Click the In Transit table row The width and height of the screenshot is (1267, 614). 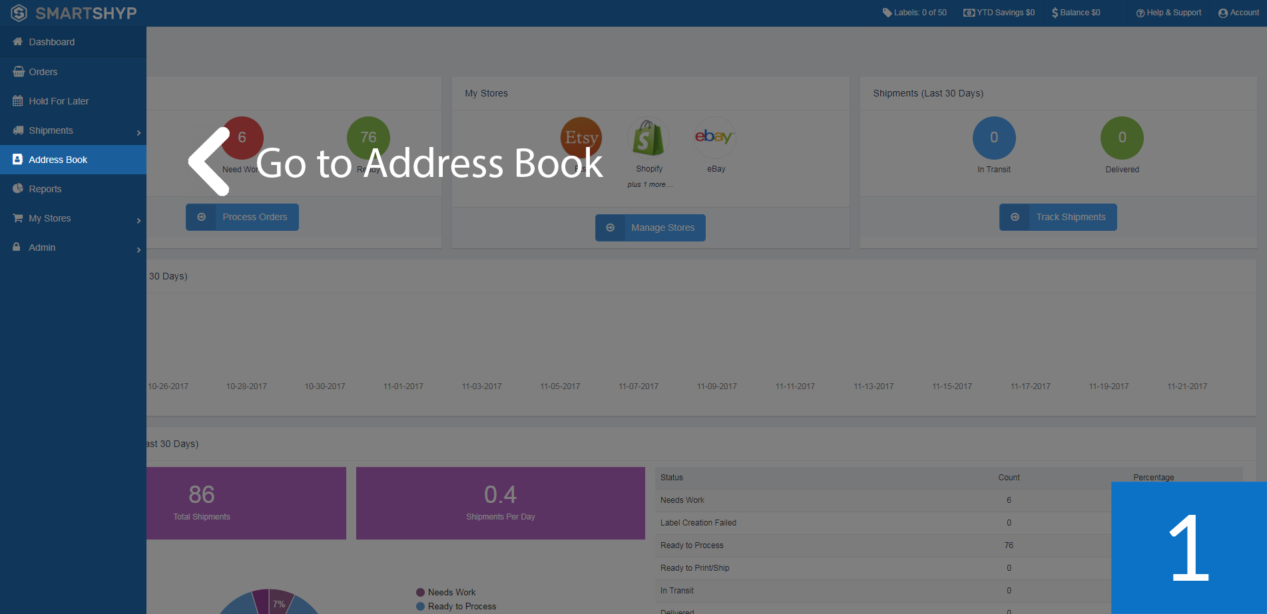point(883,591)
